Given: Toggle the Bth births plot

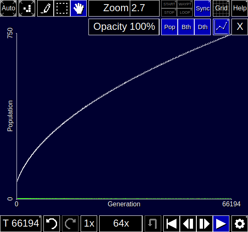Looking at the screenshot, I should pos(186,27).
